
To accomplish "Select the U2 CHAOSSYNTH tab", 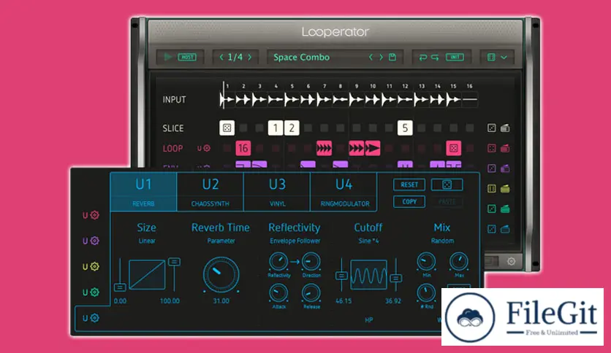I will point(210,192).
